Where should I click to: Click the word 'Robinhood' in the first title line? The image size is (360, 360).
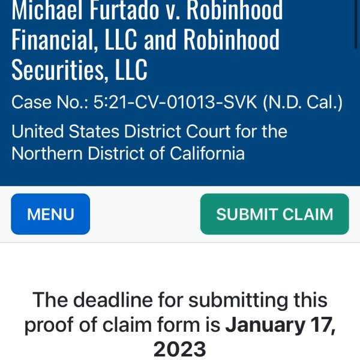(235, 10)
